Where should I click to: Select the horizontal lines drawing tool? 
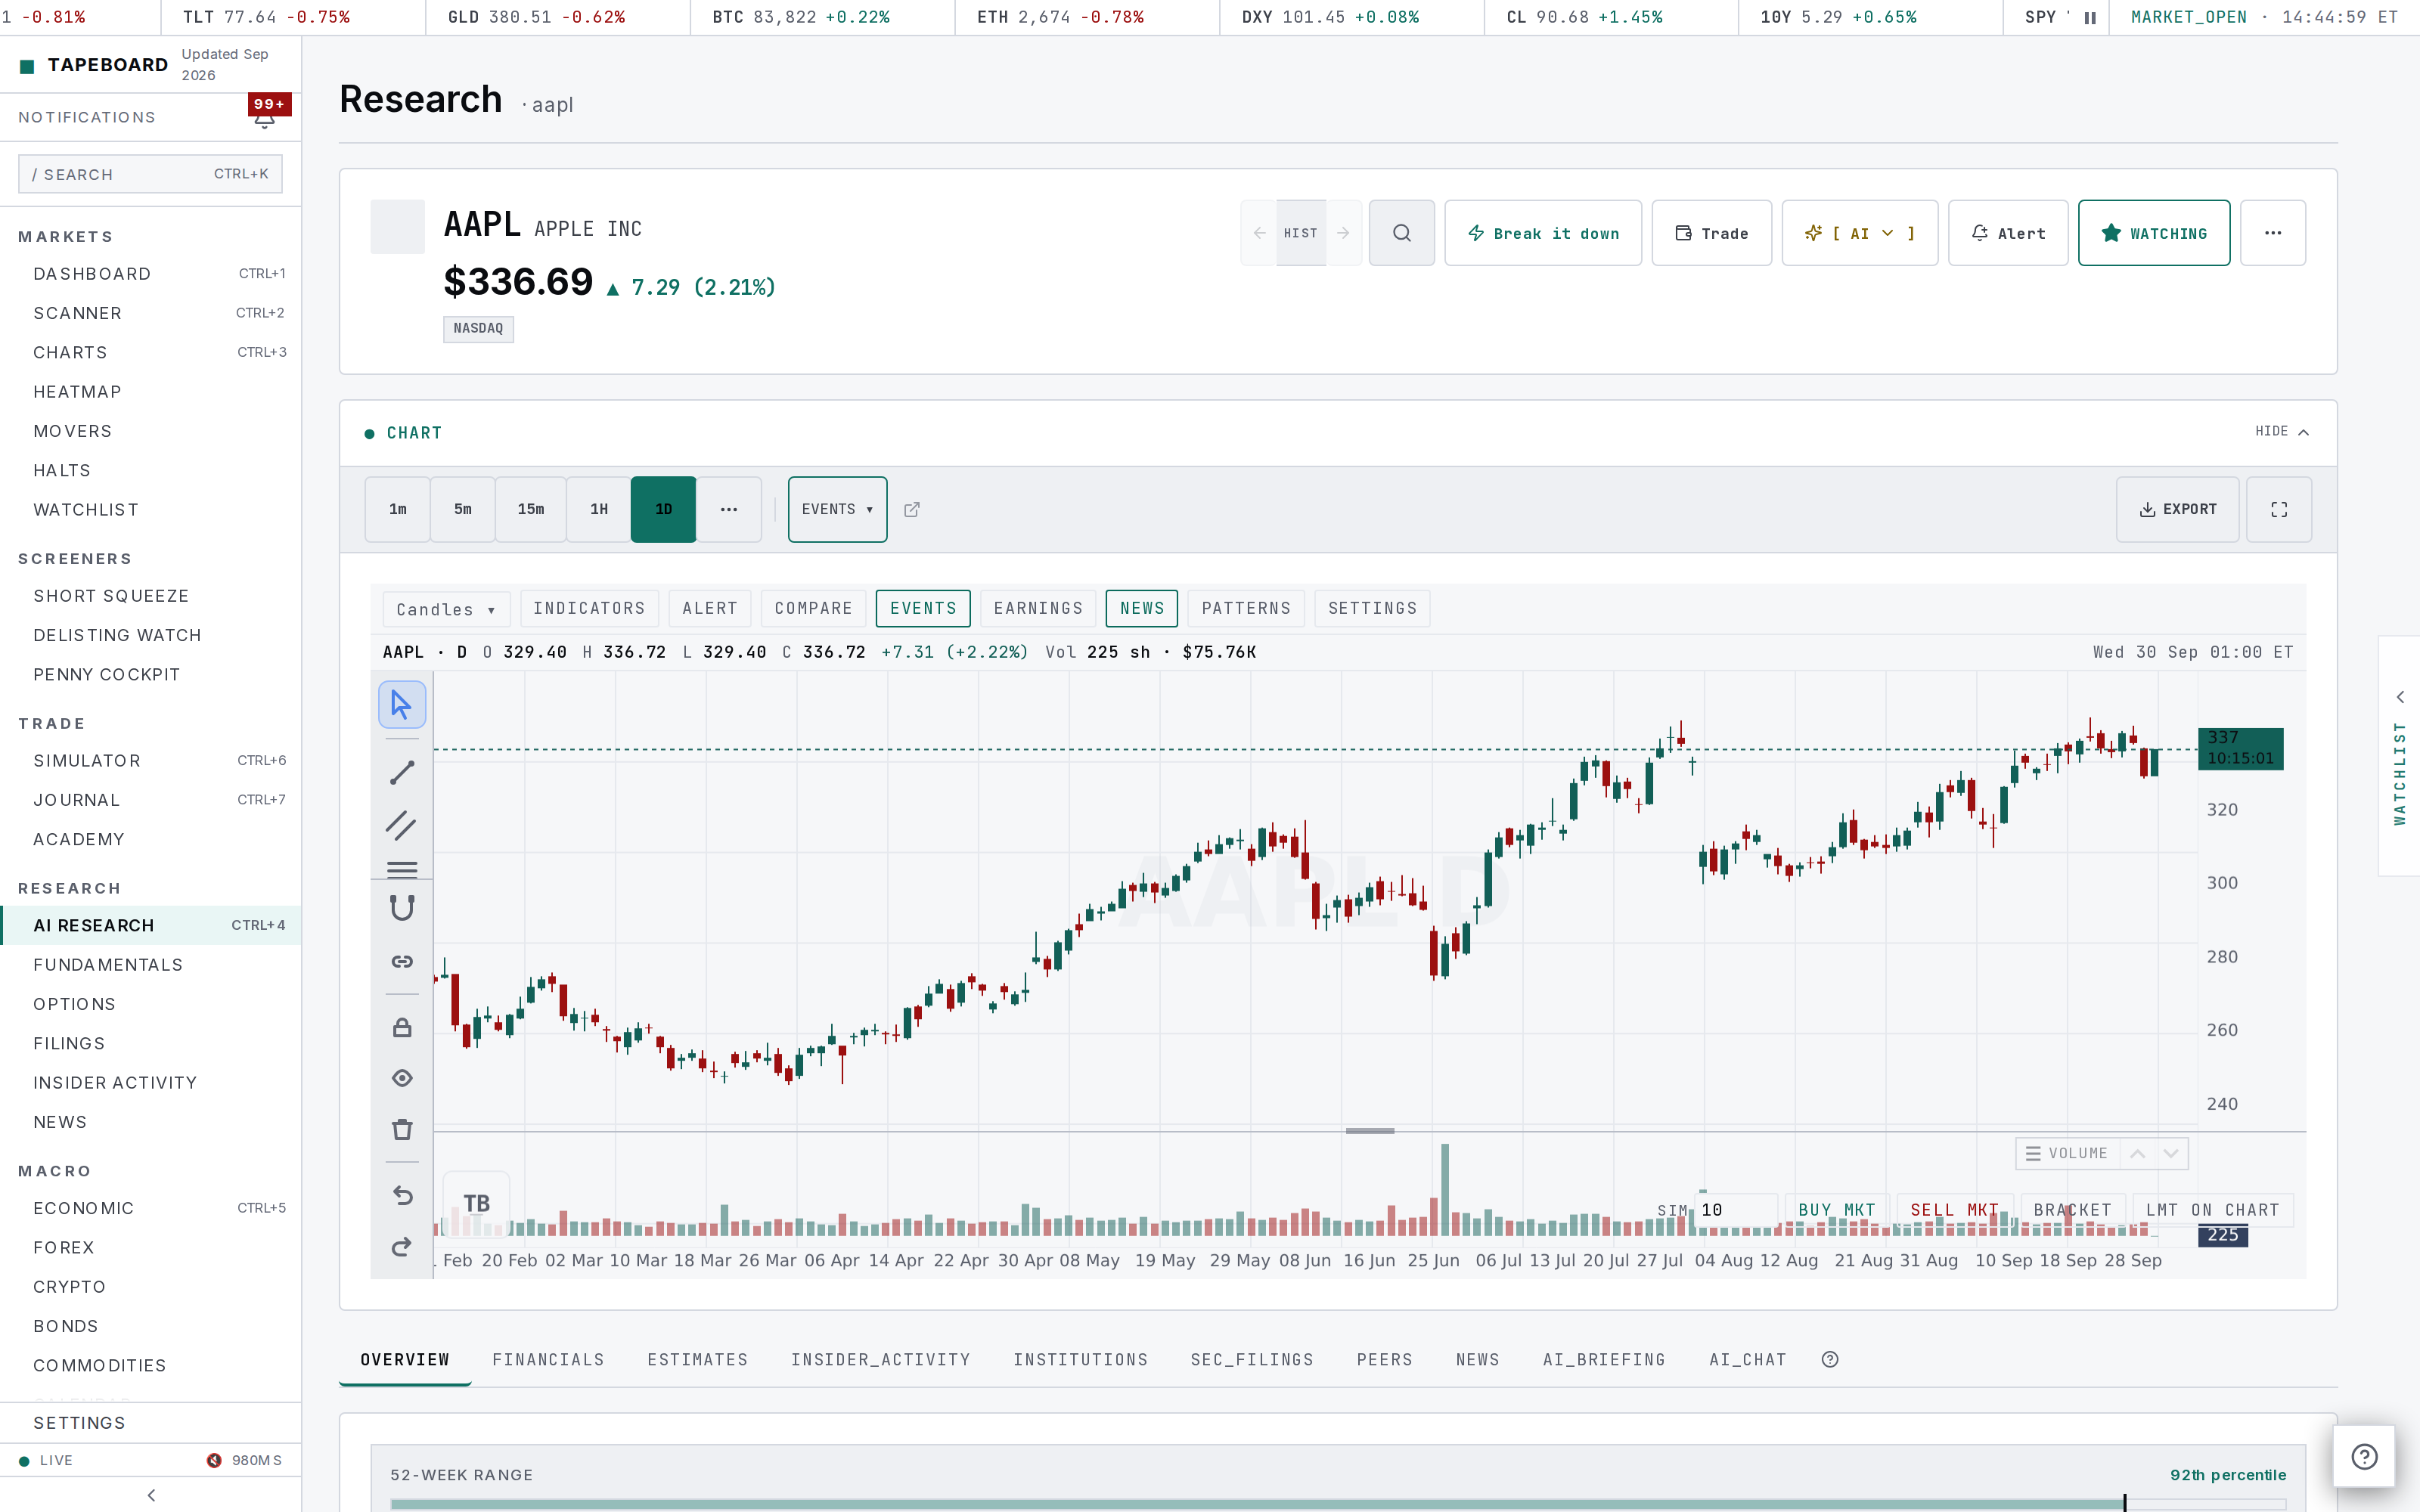pos(402,869)
